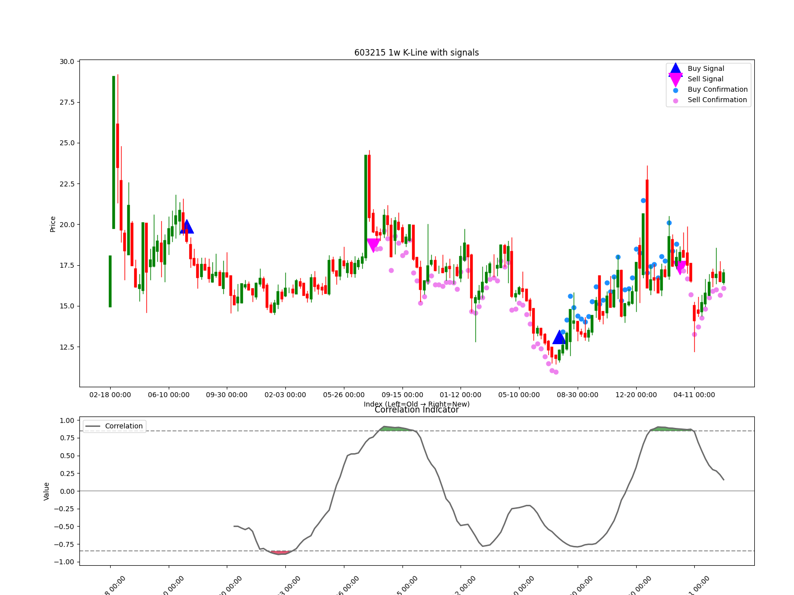Select the magenta sell triangle near 04-11
Screen dimensions: 794x595
coord(680,268)
